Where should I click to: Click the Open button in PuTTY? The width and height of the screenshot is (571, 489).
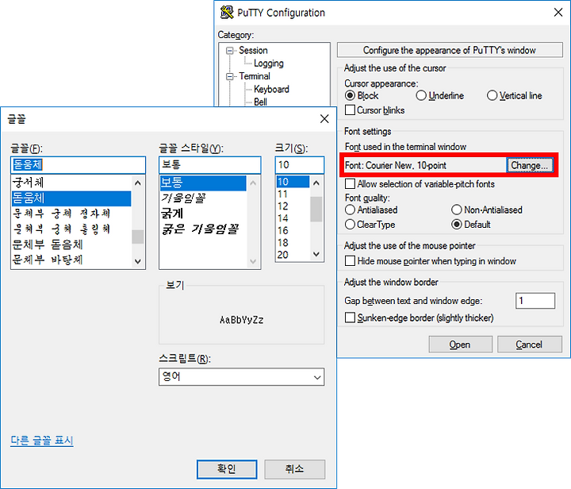point(460,345)
